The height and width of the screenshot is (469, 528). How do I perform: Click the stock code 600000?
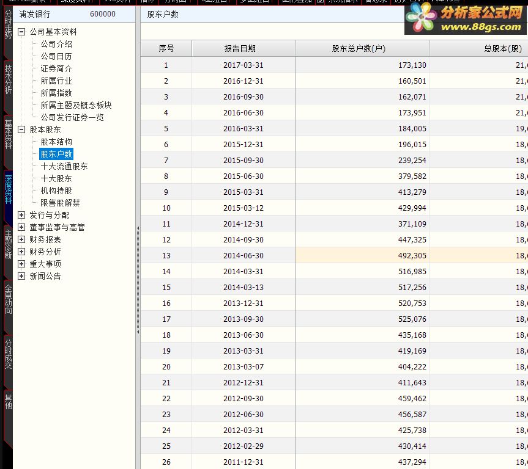103,14
